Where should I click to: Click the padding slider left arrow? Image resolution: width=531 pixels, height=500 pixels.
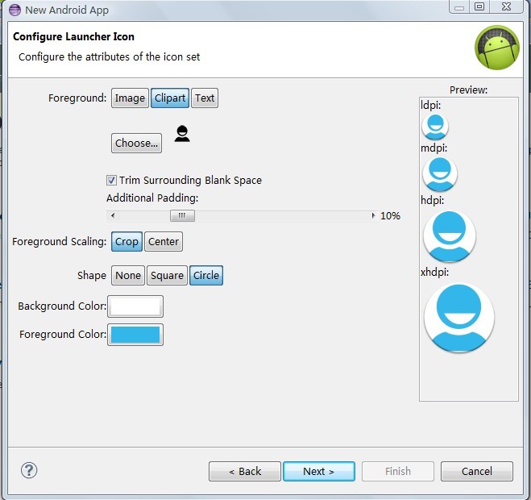(113, 215)
